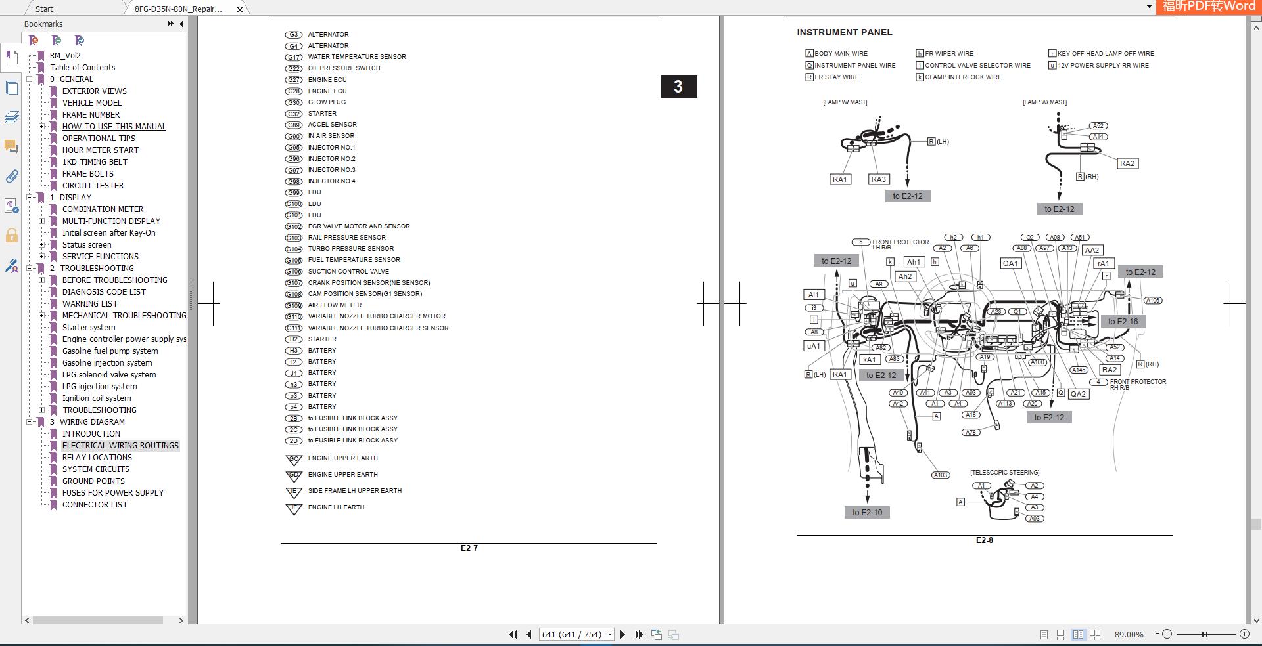Screen dimensions: 1262x646
Task: Switch to the Start tab
Action: point(44,9)
